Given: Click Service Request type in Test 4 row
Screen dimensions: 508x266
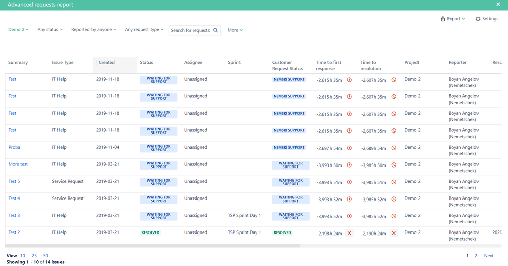Looking at the screenshot, I should click(x=68, y=198).
